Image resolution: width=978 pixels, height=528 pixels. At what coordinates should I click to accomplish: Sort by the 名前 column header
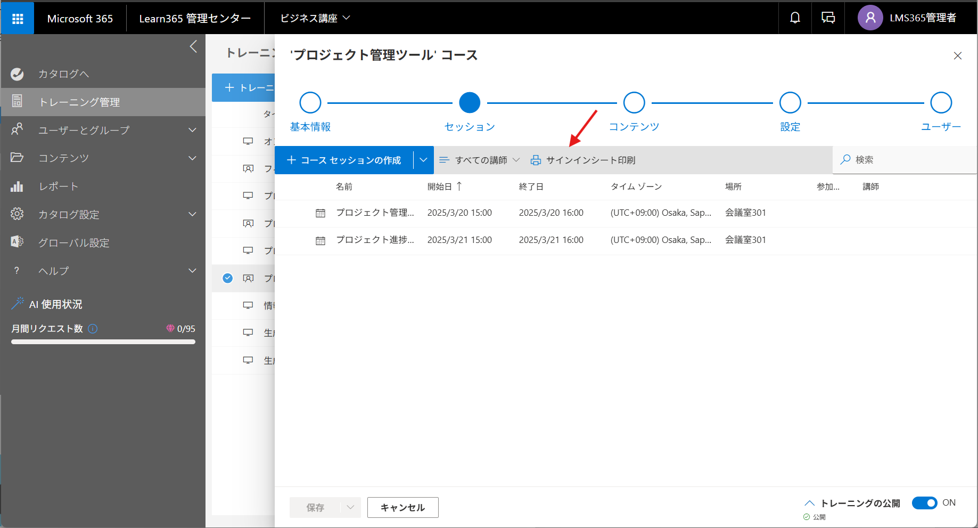point(344,186)
